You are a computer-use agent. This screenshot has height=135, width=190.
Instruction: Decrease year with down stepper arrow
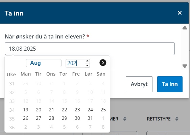(87, 65)
